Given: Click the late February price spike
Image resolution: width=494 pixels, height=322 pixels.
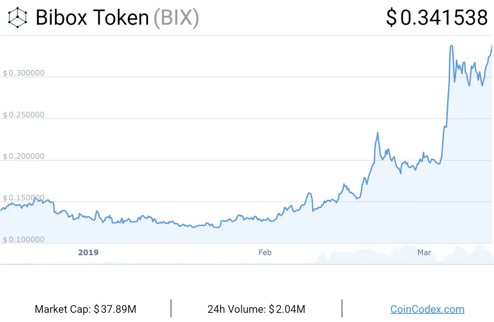Looking at the screenshot, I should click(x=377, y=133).
